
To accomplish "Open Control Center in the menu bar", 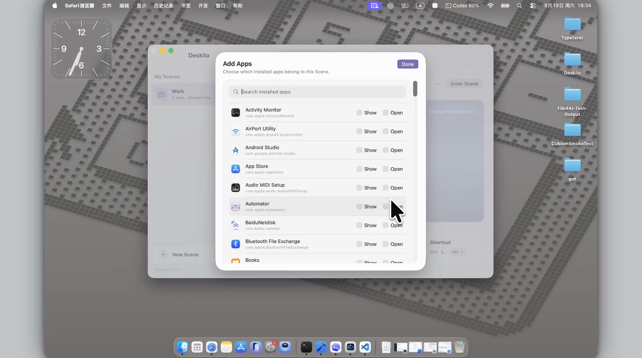I will (x=533, y=6).
